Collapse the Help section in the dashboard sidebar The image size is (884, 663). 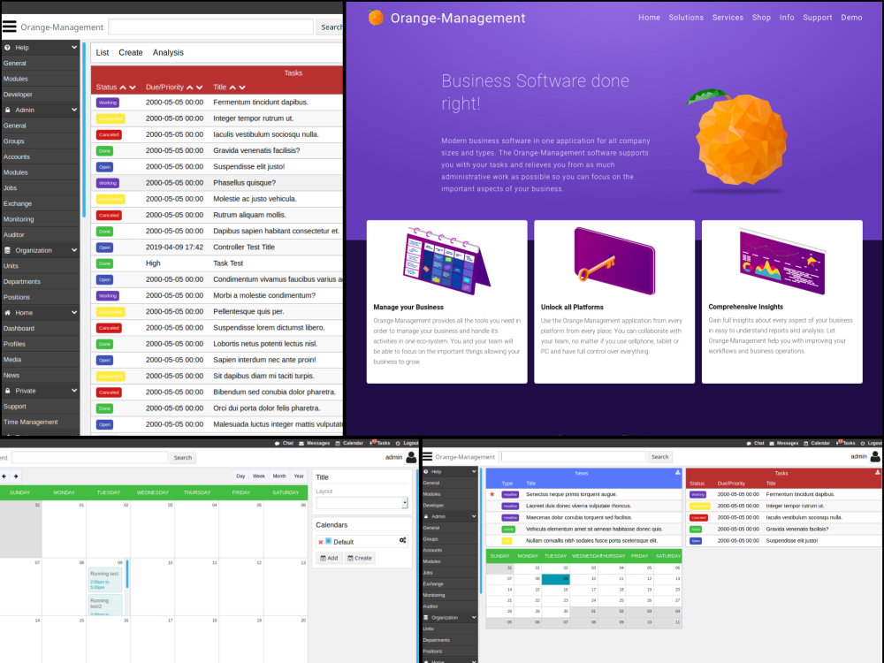474,471
